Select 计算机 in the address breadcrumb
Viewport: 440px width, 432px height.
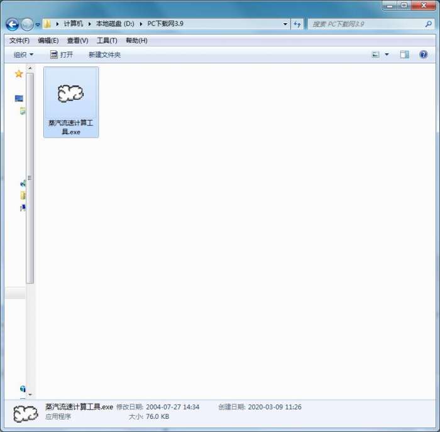74,24
